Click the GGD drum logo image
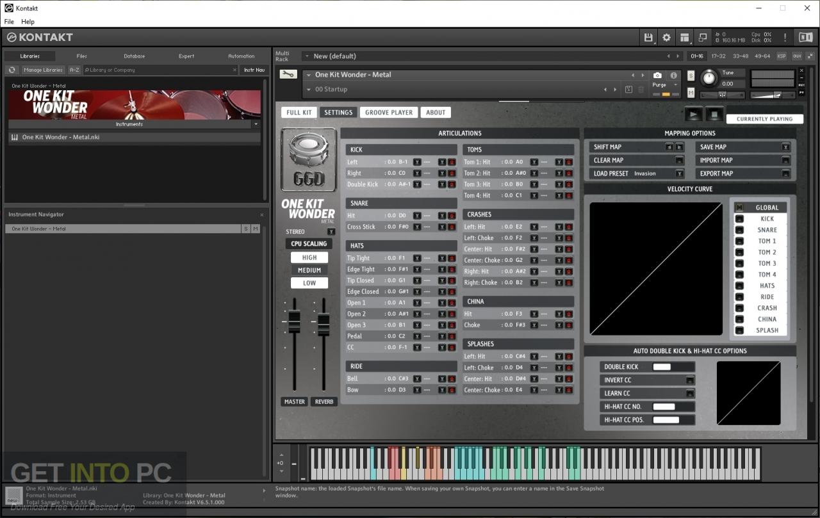 coord(308,160)
